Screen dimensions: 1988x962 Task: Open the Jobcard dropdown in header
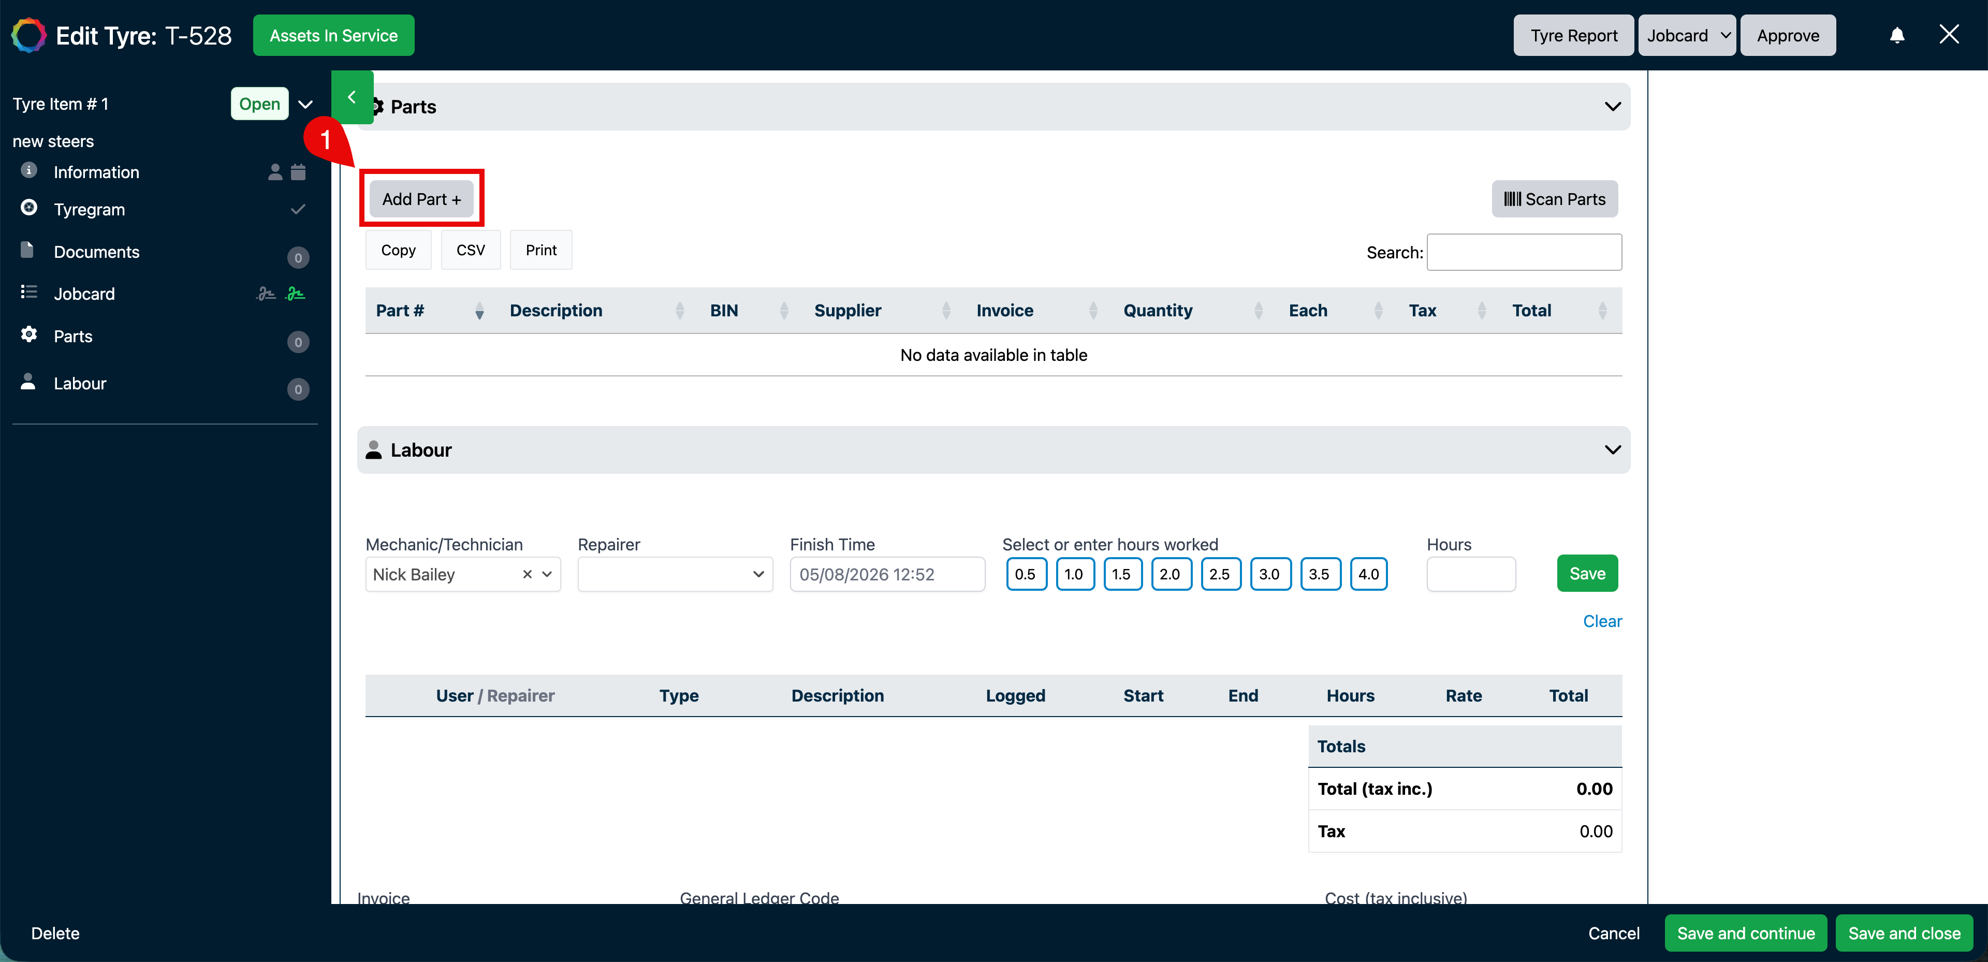click(1687, 36)
